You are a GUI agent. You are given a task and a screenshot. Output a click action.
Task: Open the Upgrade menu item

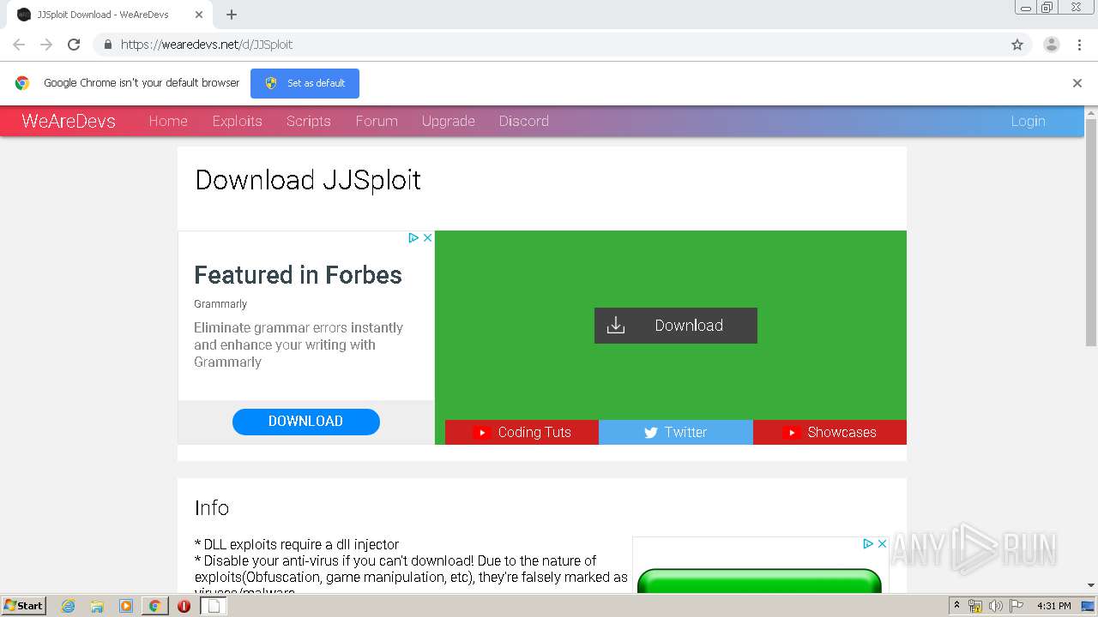449,121
